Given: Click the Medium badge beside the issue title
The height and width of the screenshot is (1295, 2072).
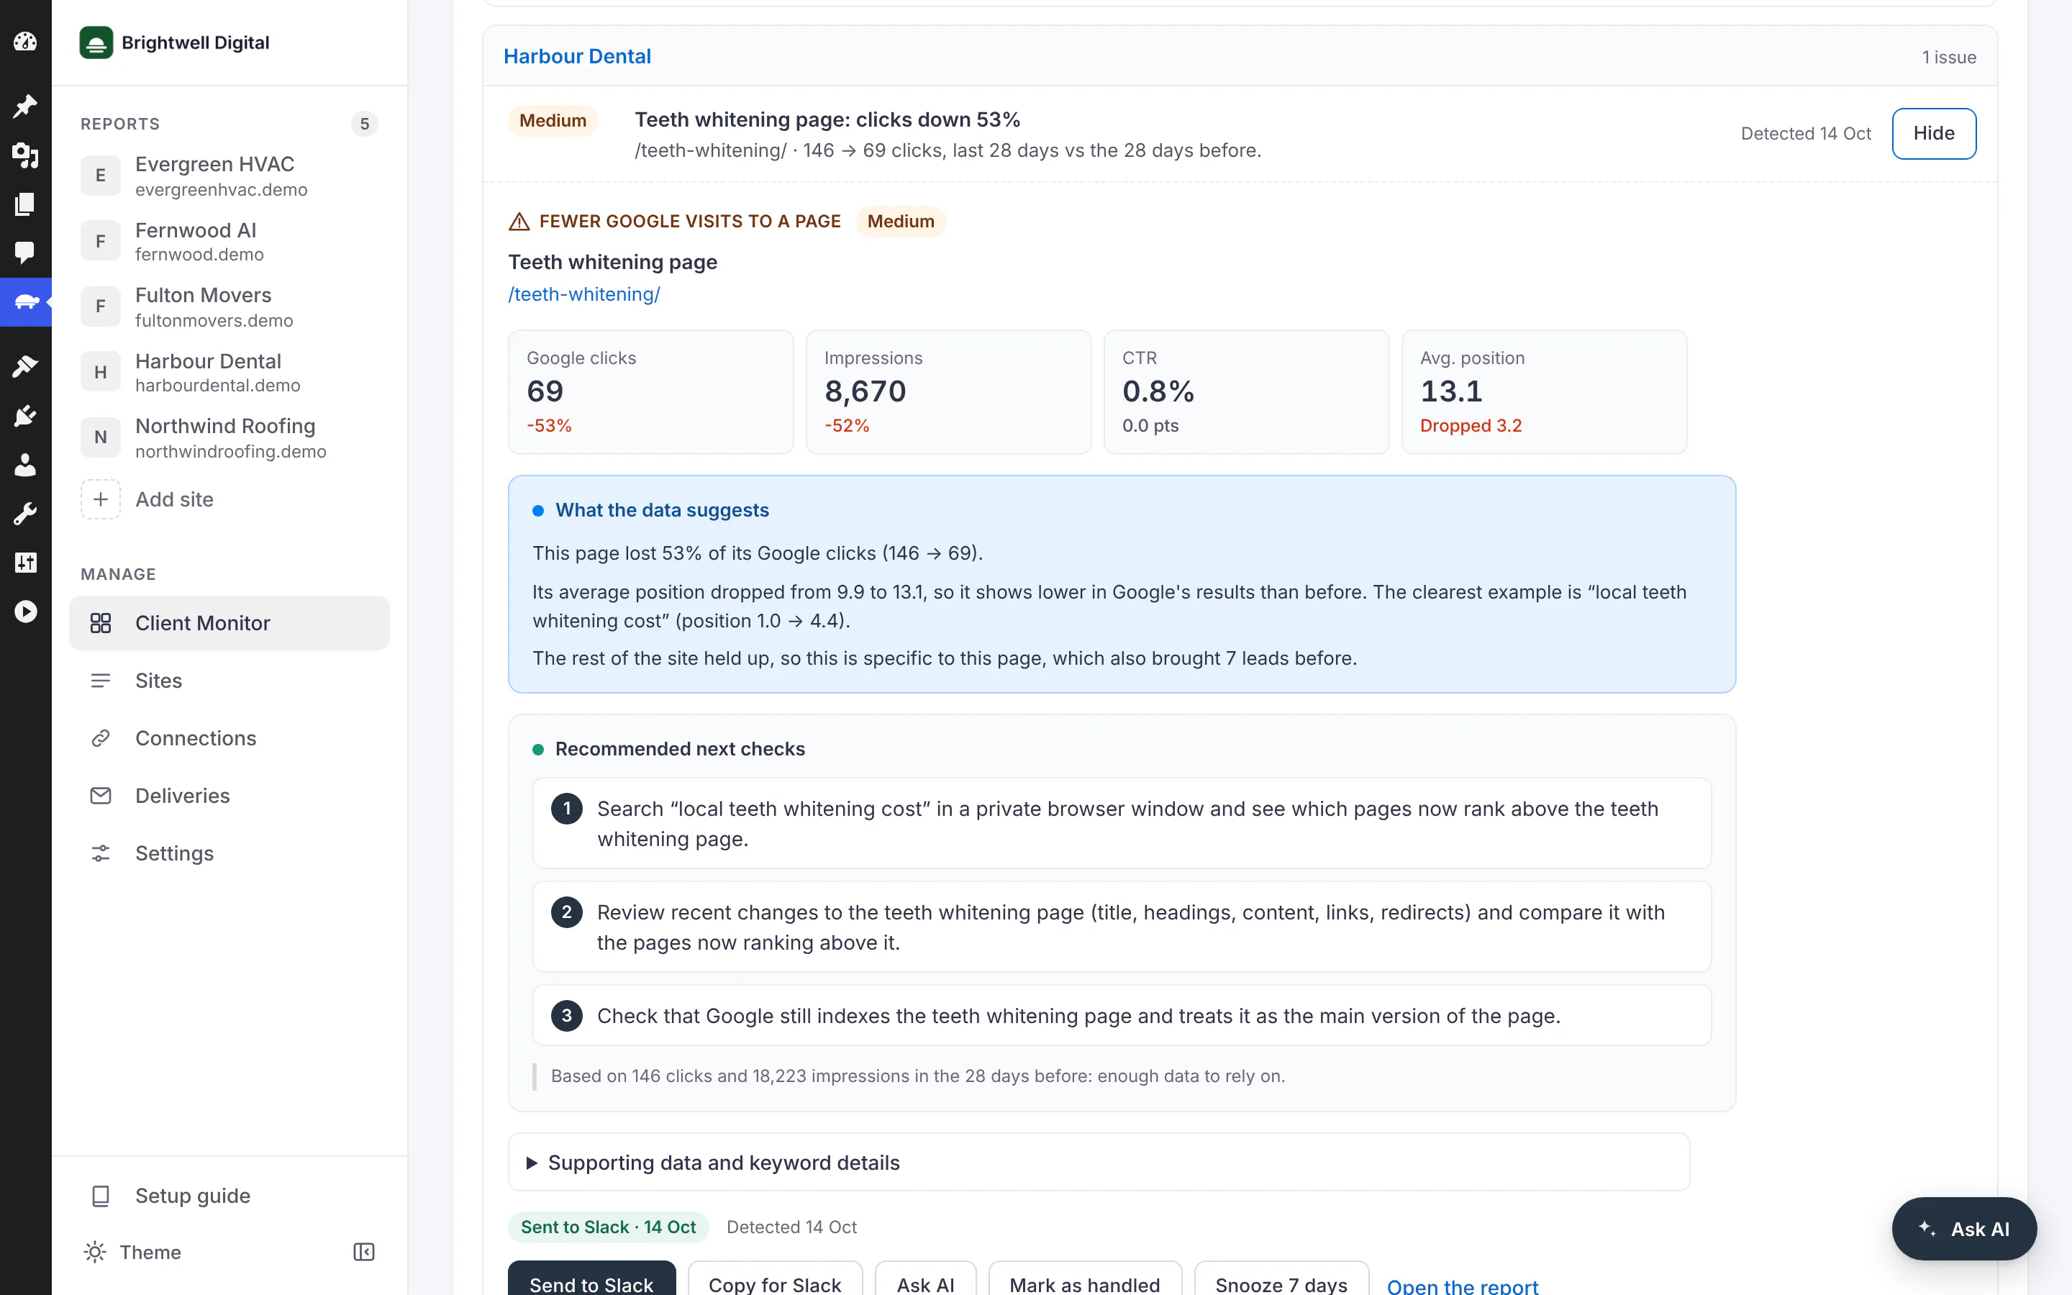Looking at the screenshot, I should click(x=553, y=121).
